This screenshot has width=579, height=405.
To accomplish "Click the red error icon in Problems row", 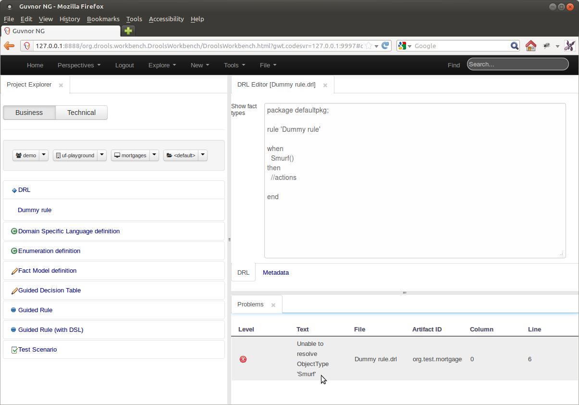I will pos(243,359).
